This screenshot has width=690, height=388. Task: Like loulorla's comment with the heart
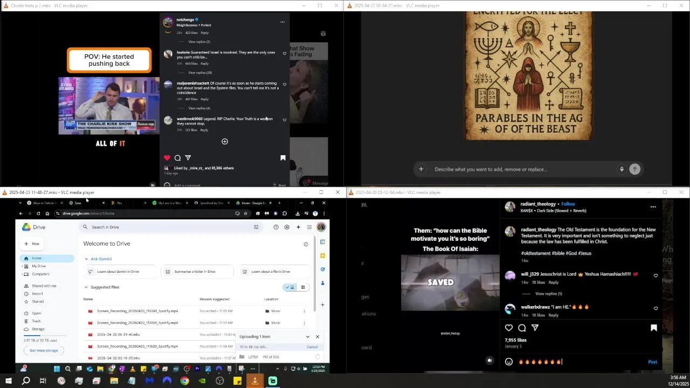[x=285, y=53]
